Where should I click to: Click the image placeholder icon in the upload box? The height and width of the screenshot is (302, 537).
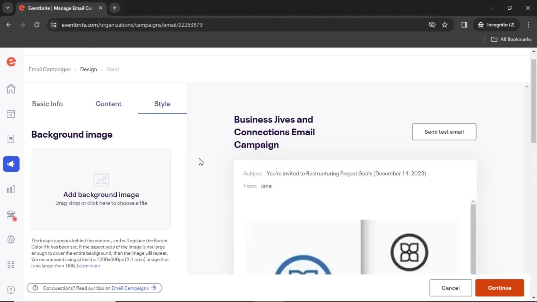[101, 180]
